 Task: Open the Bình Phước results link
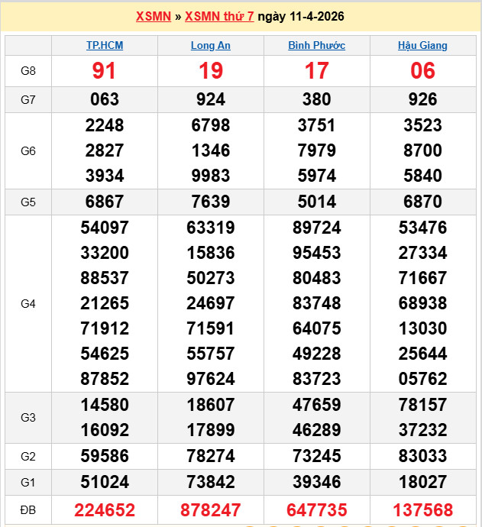pos(316,46)
